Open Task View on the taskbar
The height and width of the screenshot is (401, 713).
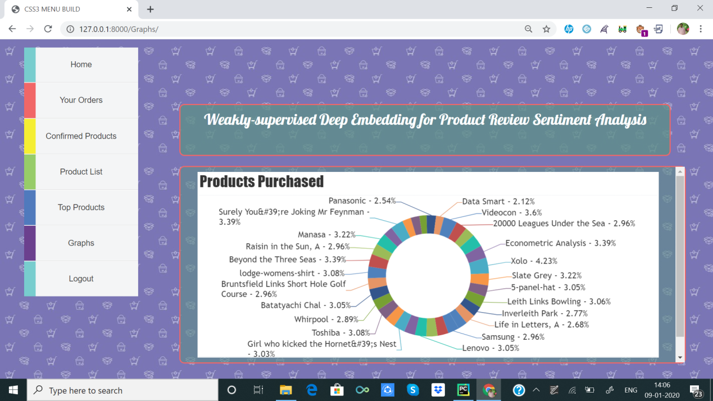pyautogui.click(x=258, y=390)
